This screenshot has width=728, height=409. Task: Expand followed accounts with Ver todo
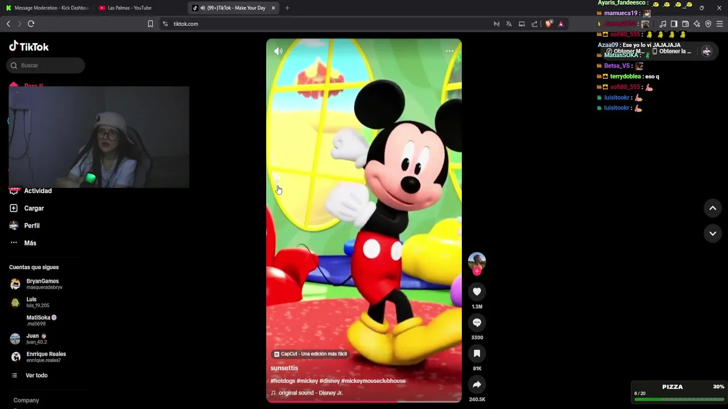point(30,375)
